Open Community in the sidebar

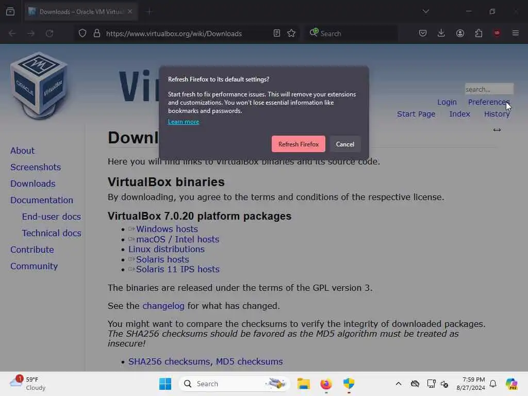point(34,267)
